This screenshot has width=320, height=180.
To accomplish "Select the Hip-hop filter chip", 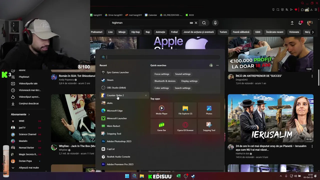I will tap(135, 32).
